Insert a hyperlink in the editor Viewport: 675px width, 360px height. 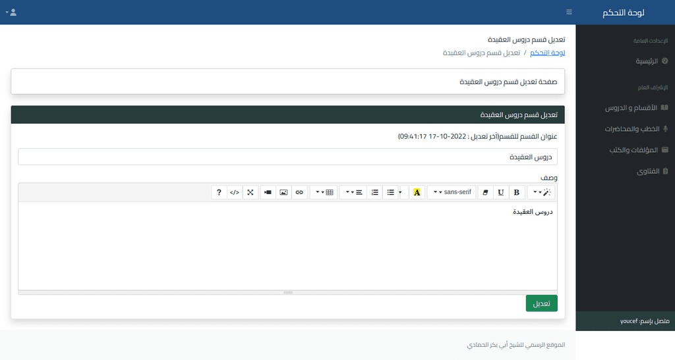[299, 192]
